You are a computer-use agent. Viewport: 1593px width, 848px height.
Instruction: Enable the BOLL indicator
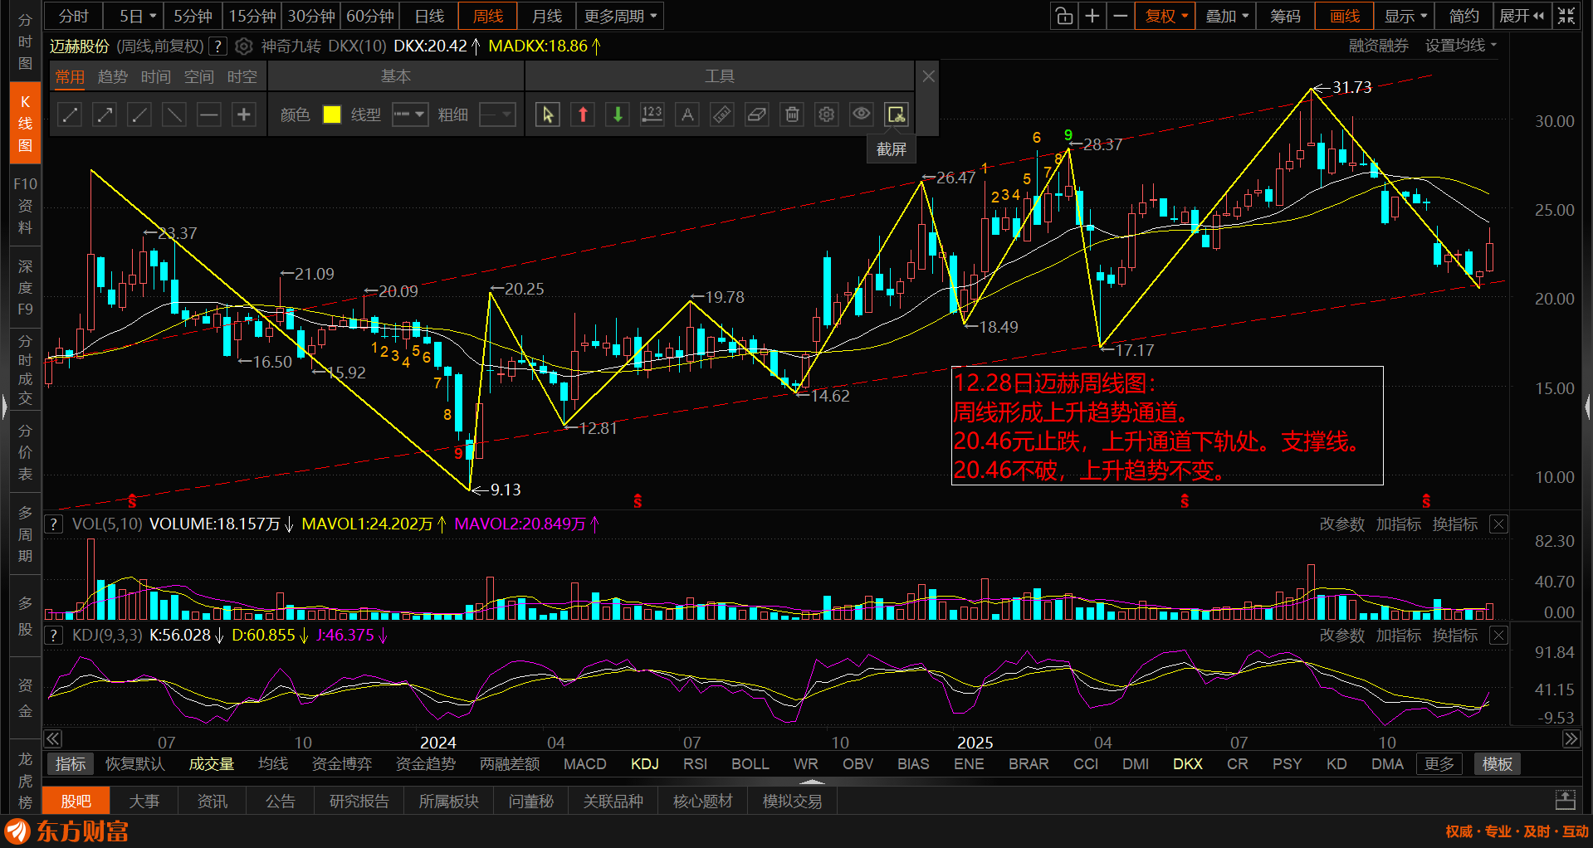click(x=750, y=764)
